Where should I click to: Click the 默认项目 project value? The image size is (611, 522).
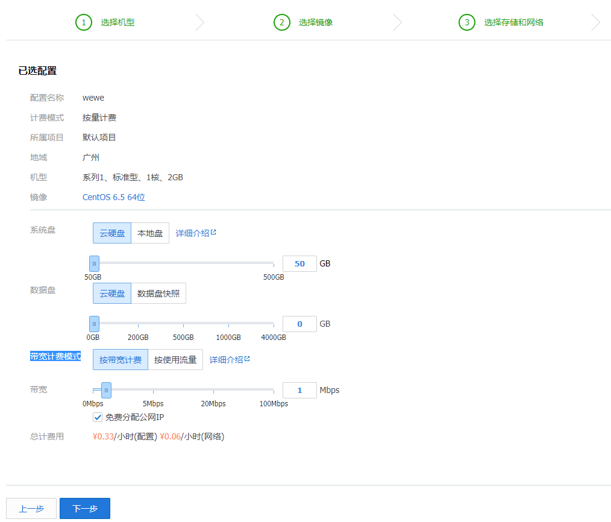[x=99, y=137]
